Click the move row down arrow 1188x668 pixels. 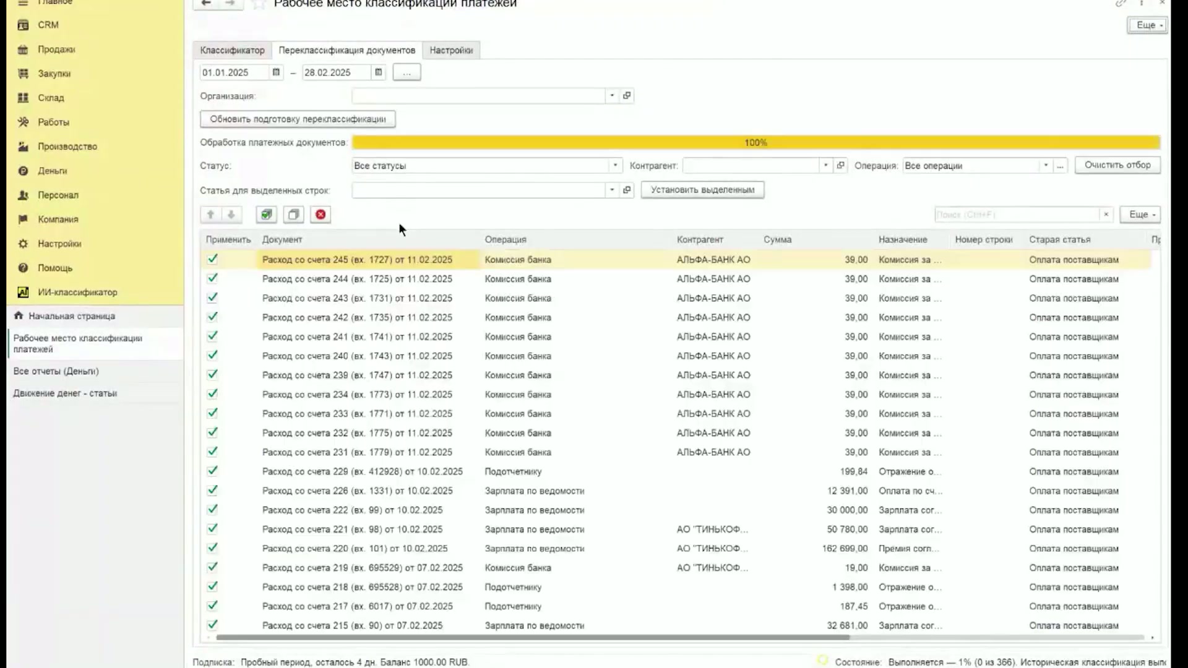pos(231,215)
